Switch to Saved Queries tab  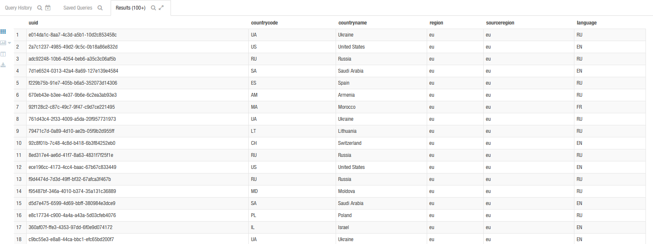pyautogui.click(x=78, y=8)
